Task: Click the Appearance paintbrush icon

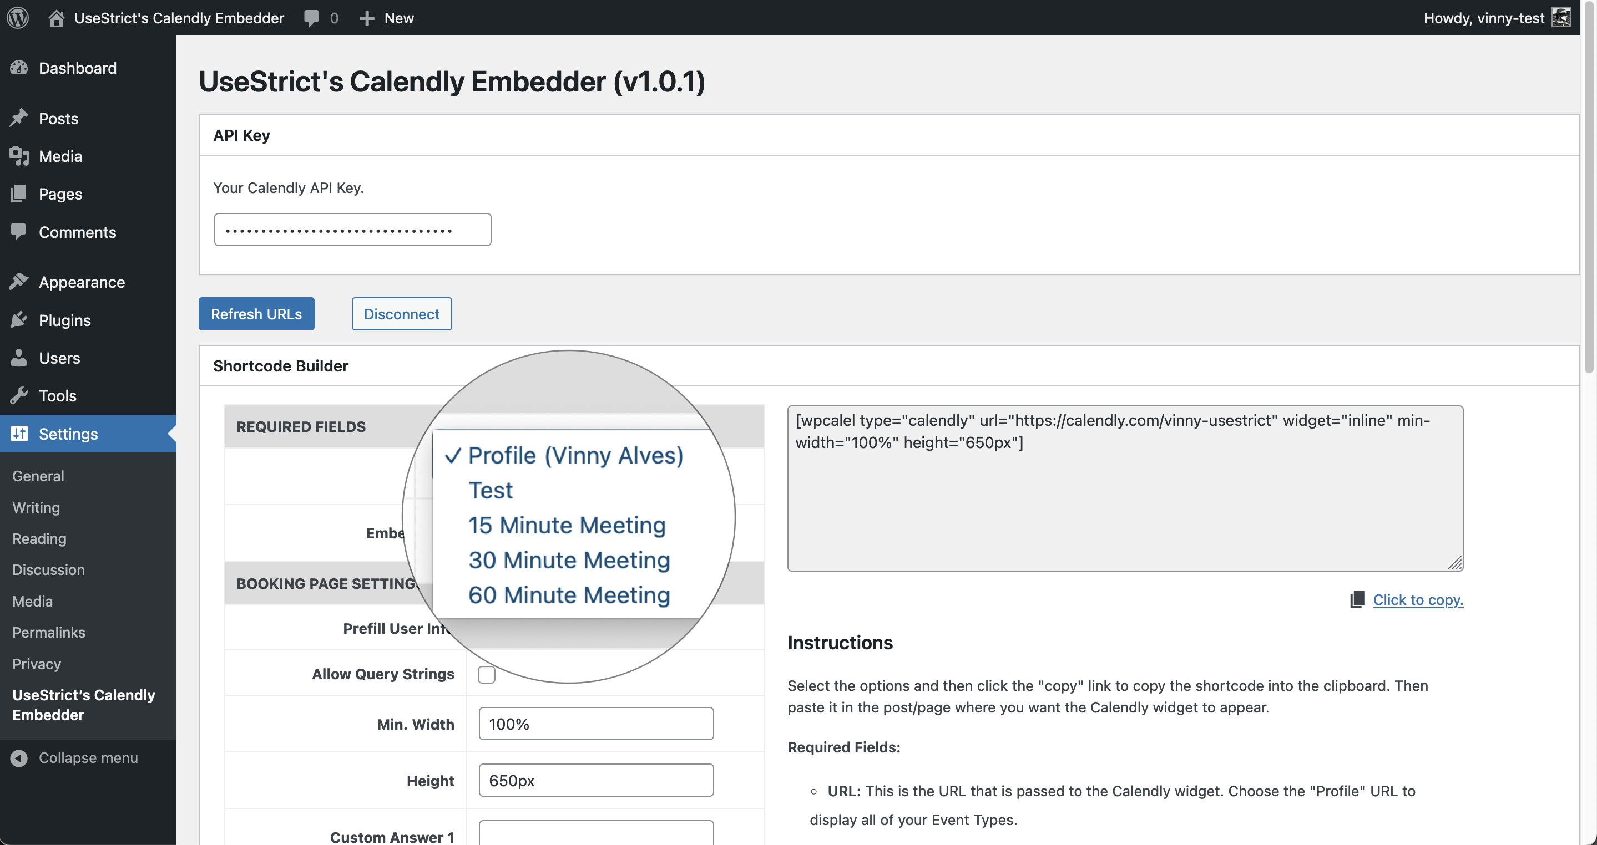Action: (x=19, y=281)
